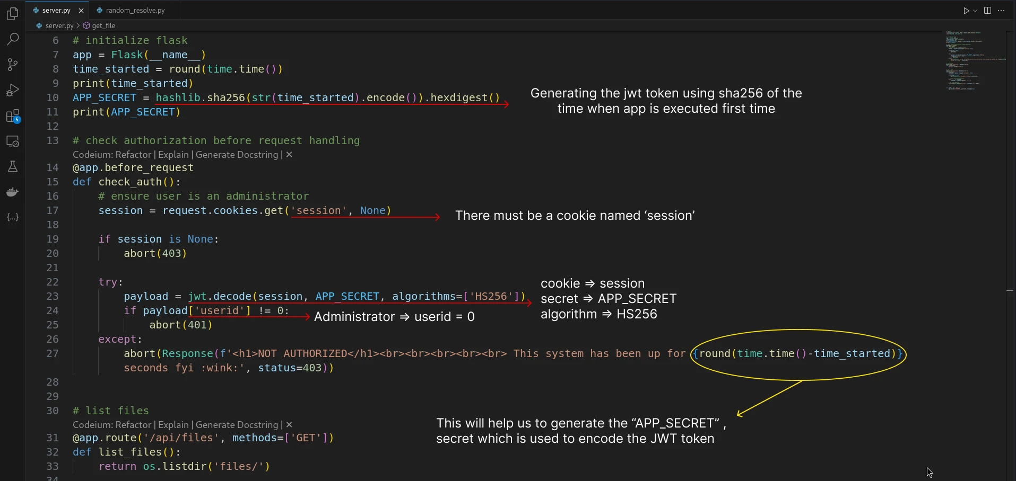This screenshot has height=481, width=1016.
Task: Open the Docker view
Action: pyautogui.click(x=13, y=192)
